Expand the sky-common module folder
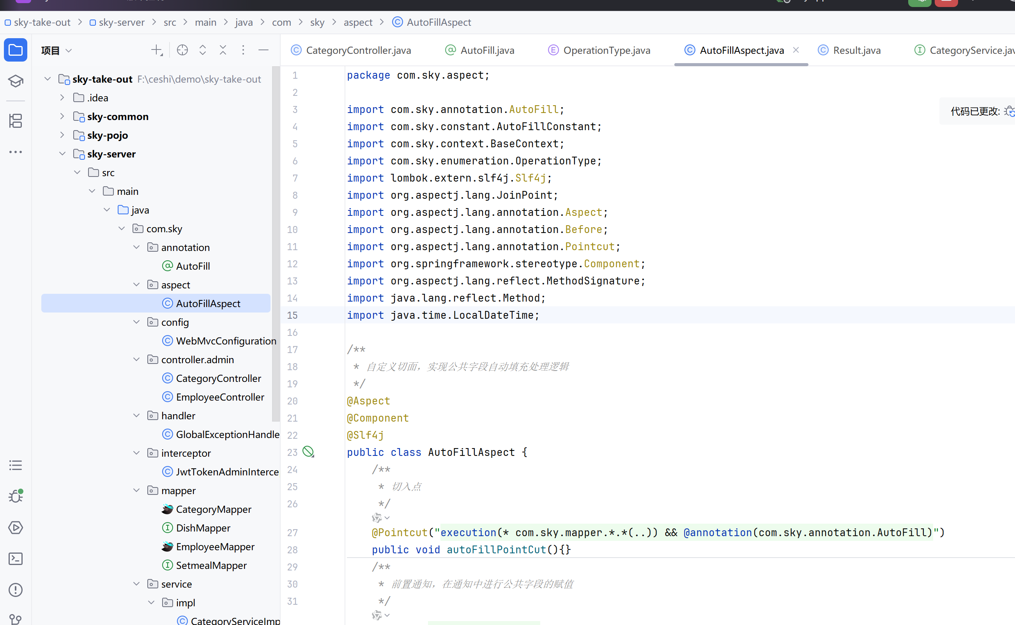The width and height of the screenshot is (1015, 625). [62, 117]
